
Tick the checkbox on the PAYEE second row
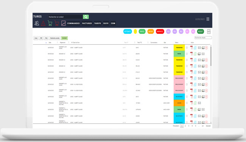pyautogui.click(x=187, y=54)
